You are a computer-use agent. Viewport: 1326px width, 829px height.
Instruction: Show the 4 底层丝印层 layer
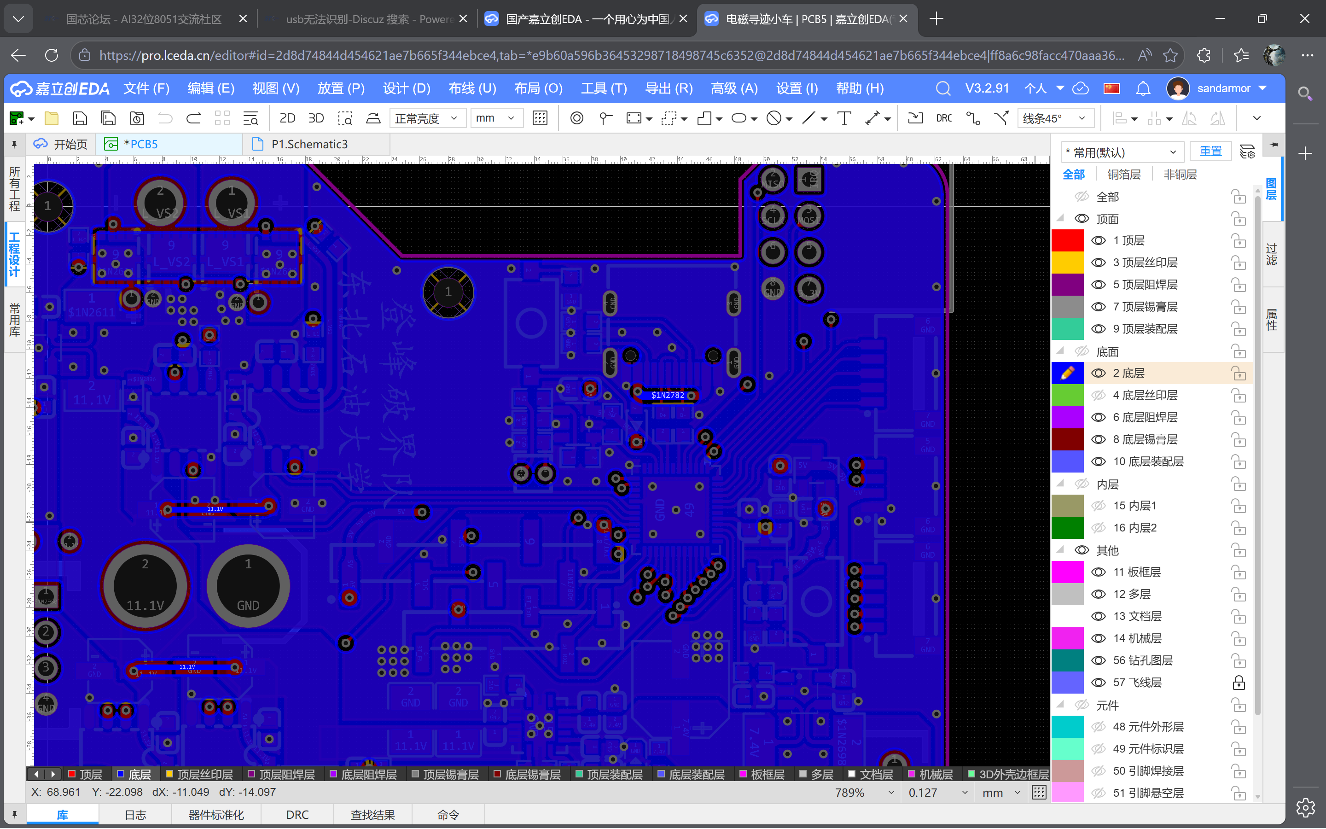pos(1099,395)
